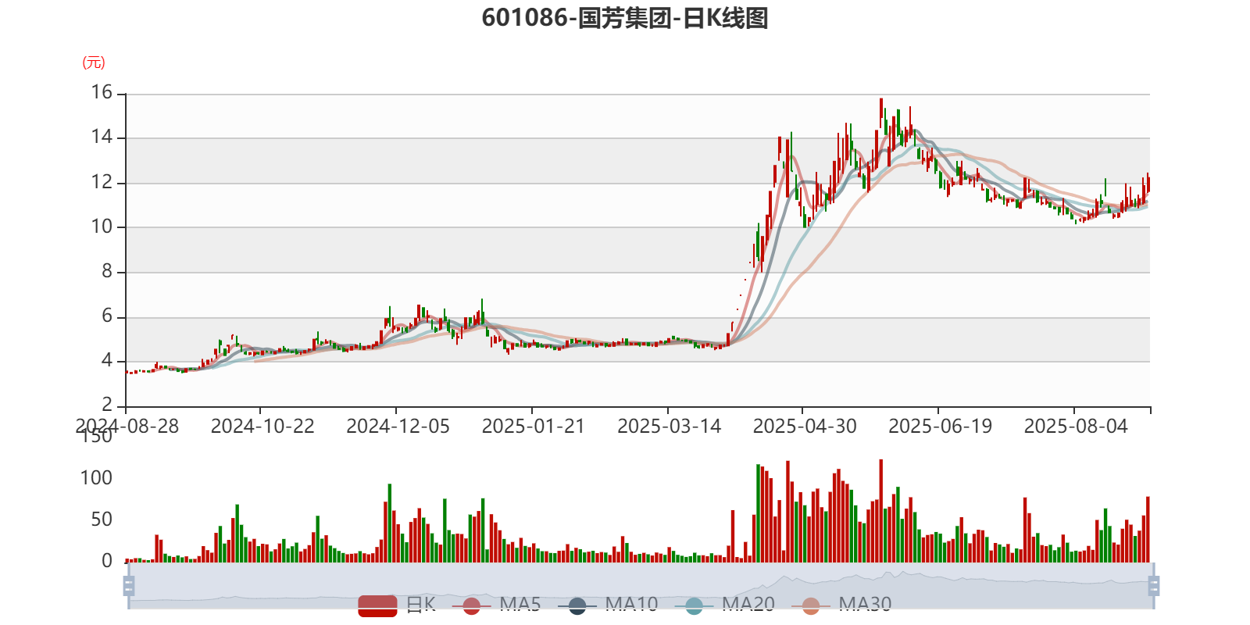Click the volume axis label 100
1250x625 pixels.
(x=96, y=478)
